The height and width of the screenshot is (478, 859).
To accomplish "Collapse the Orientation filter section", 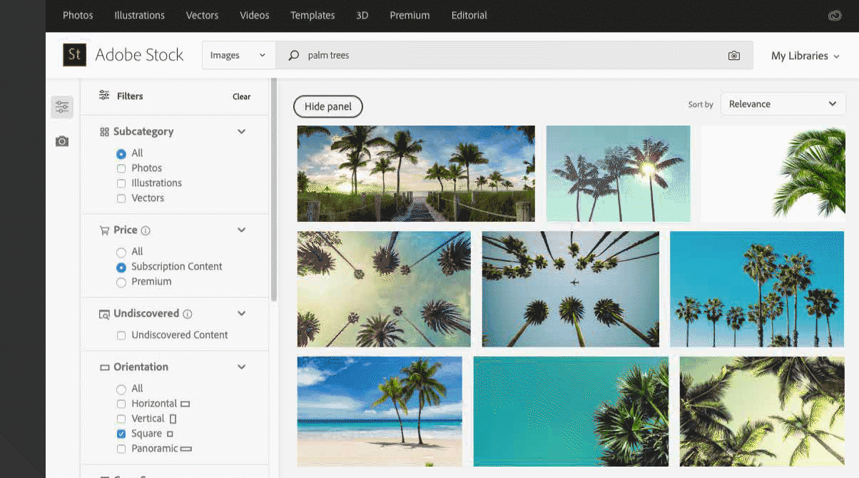I will point(241,367).
